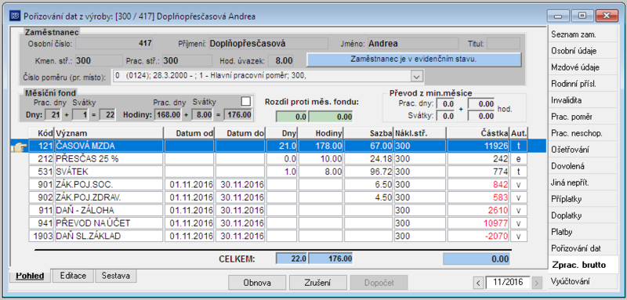Select the DAŇ SL.ZÁKLAD row
This screenshot has width=627, height=300.
coord(279,236)
